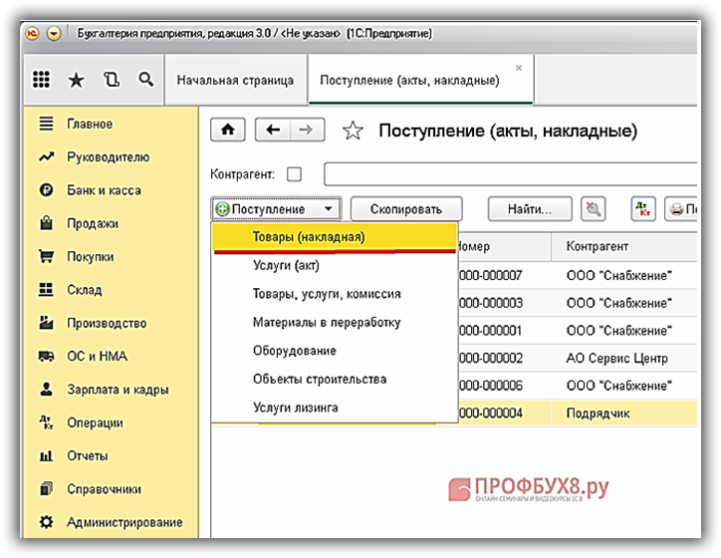
Task: Open the sections grid menu icon
Action: [x=42, y=80]
